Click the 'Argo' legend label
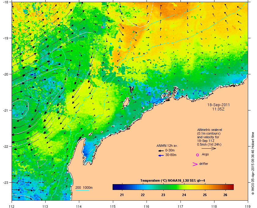 coord(205,154)
